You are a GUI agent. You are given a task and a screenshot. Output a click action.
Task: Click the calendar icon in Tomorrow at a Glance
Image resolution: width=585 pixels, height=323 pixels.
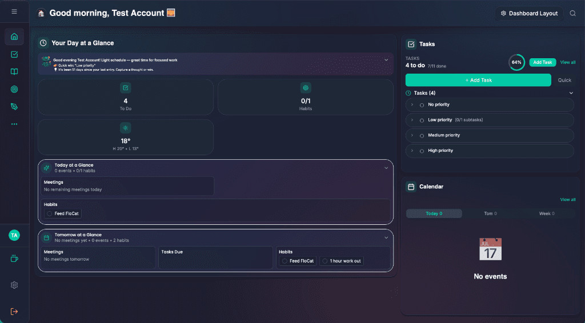(x=46, y=237)
